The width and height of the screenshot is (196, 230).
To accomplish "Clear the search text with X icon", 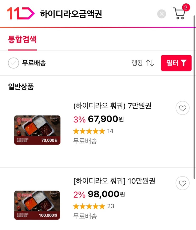I will coord(161,14).
